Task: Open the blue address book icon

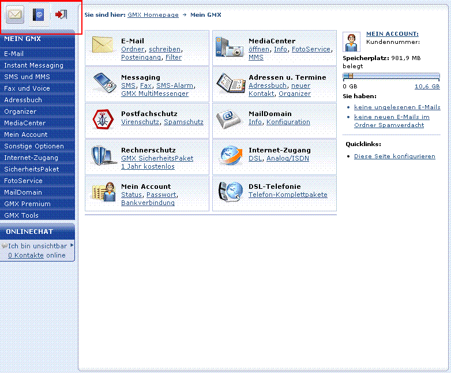Action: (x=38, y=14)
